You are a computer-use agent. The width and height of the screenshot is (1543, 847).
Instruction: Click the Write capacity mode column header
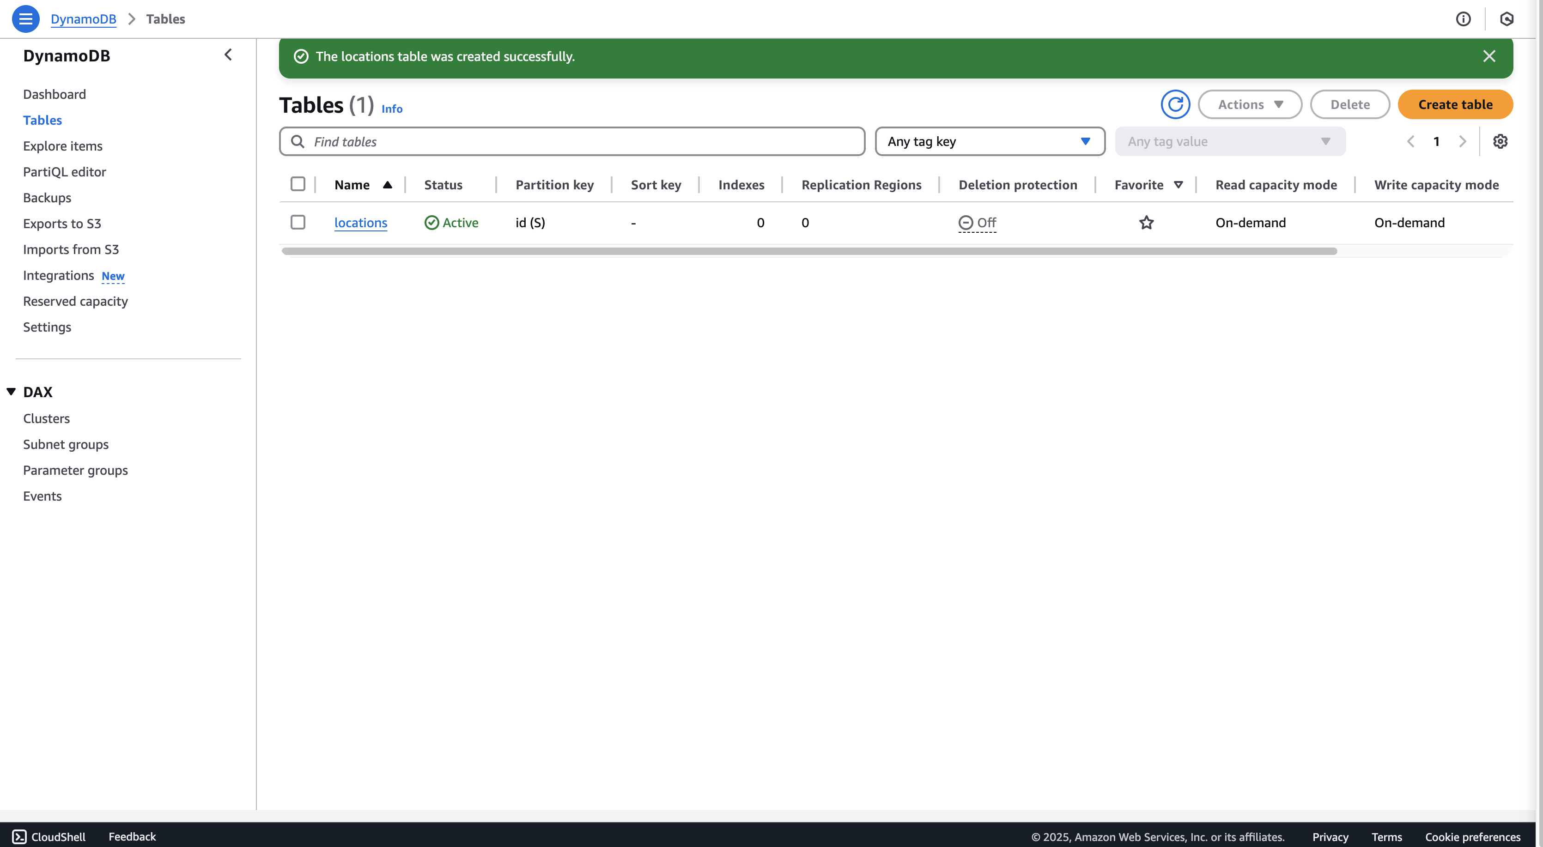pos(1436,184)
